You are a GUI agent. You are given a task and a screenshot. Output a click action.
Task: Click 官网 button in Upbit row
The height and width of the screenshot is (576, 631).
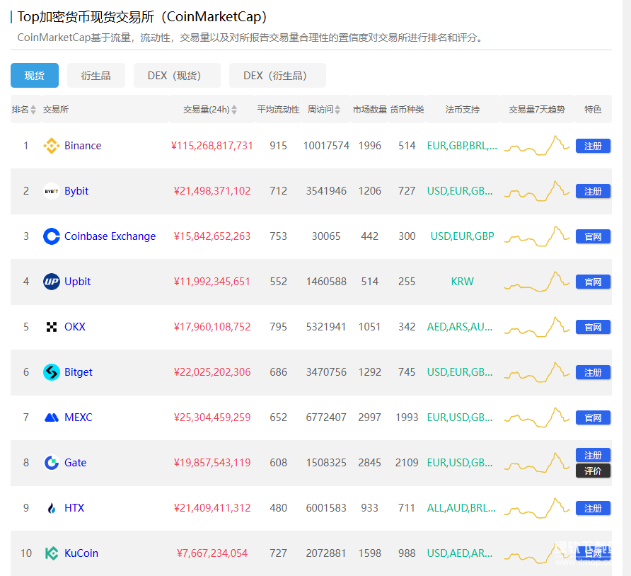[x=593, y=282]
